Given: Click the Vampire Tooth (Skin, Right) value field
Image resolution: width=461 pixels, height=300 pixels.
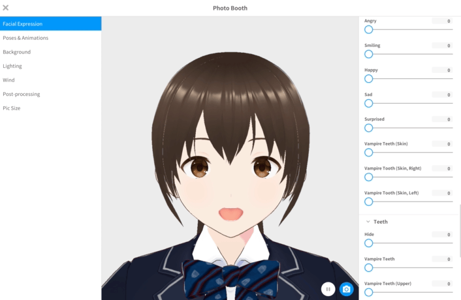Looking at the screenshot, I should [442, 168].
